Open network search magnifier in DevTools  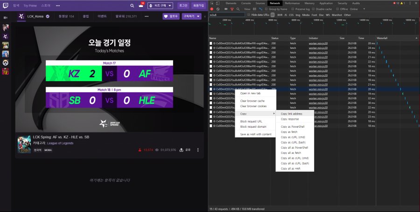(x=238, y=9)
